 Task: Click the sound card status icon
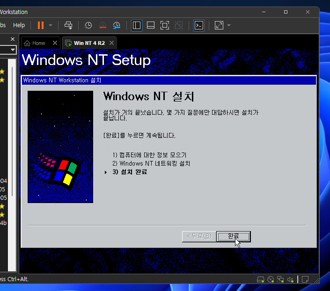[290, 279]
